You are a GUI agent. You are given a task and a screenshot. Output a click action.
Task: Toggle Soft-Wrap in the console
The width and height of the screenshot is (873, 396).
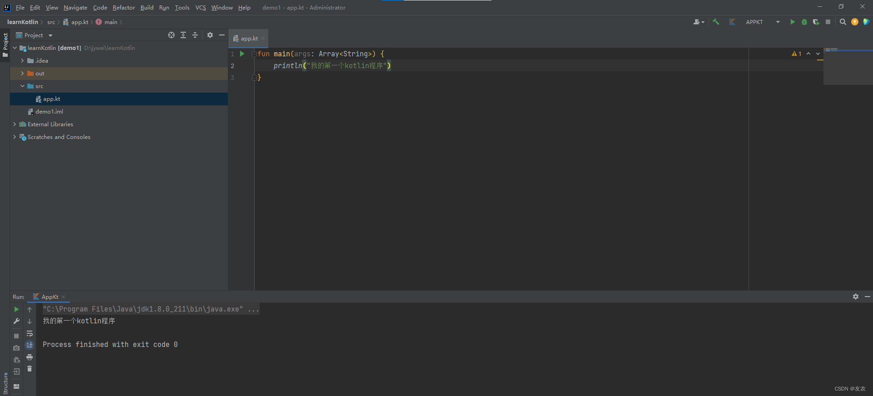point(30,333)
